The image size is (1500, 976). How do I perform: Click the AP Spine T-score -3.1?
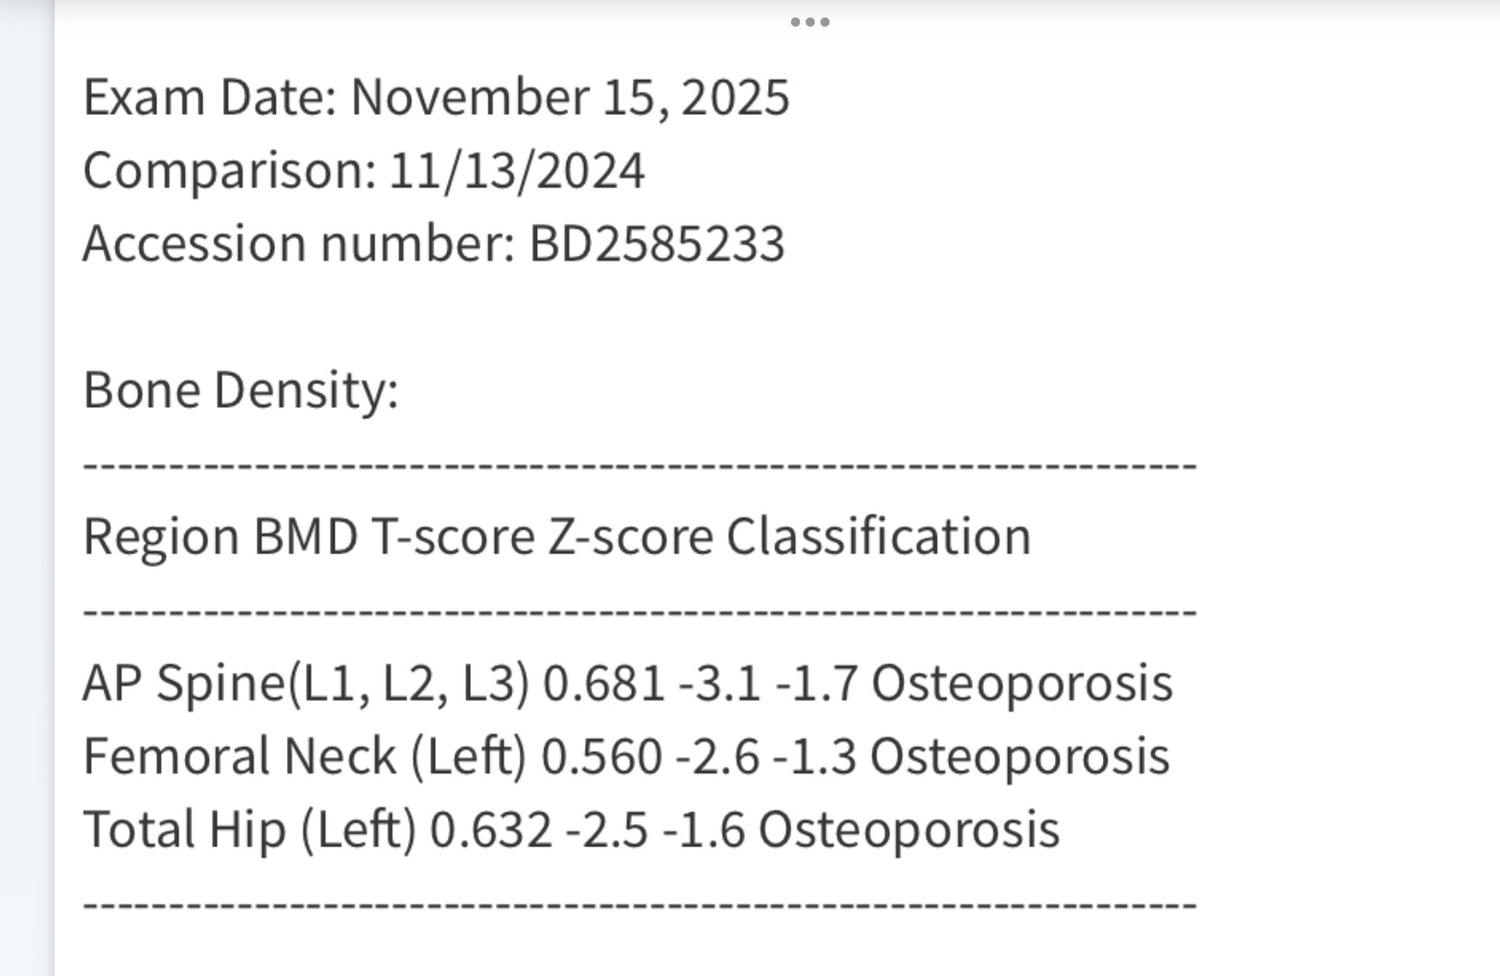coord(719,684)
